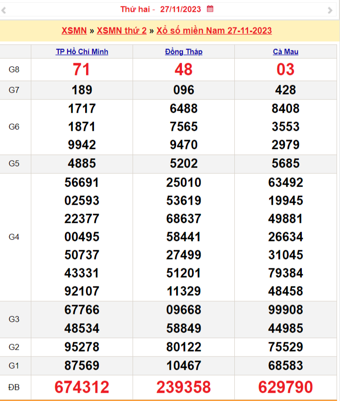
Task: Open the XSMN breadcrumb link
Action: 74,30
